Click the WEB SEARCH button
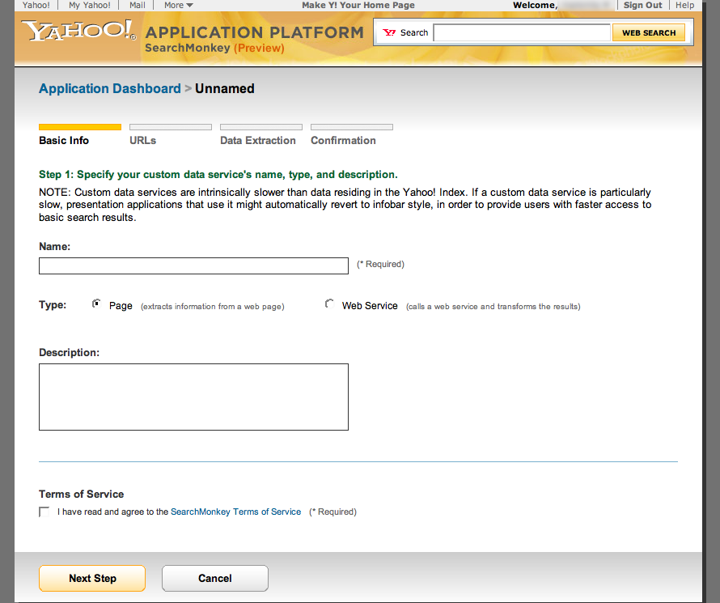The height and width of the screenshot is (603, 720). [x=649, y=32]
